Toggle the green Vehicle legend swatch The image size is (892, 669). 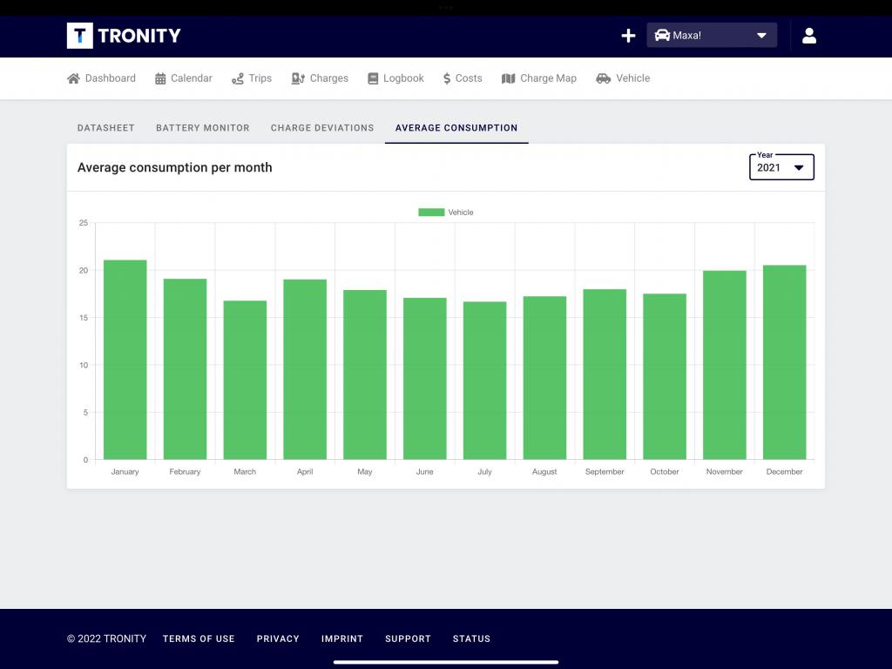click(431, 213)
